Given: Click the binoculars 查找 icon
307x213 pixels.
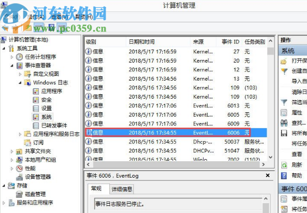Looking at the screenshot, I should 284,123.
